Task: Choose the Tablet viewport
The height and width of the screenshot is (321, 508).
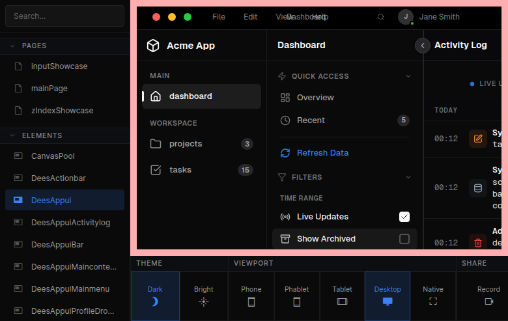Action: (342, 301)
